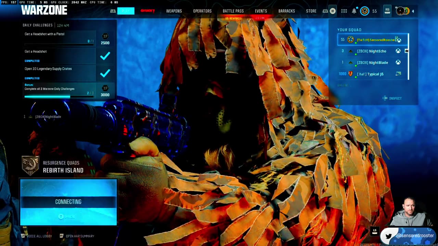The height and width of the screenshot is (246, 438).
Task: Switch to the Weapons tab
Action: (174, 11)
